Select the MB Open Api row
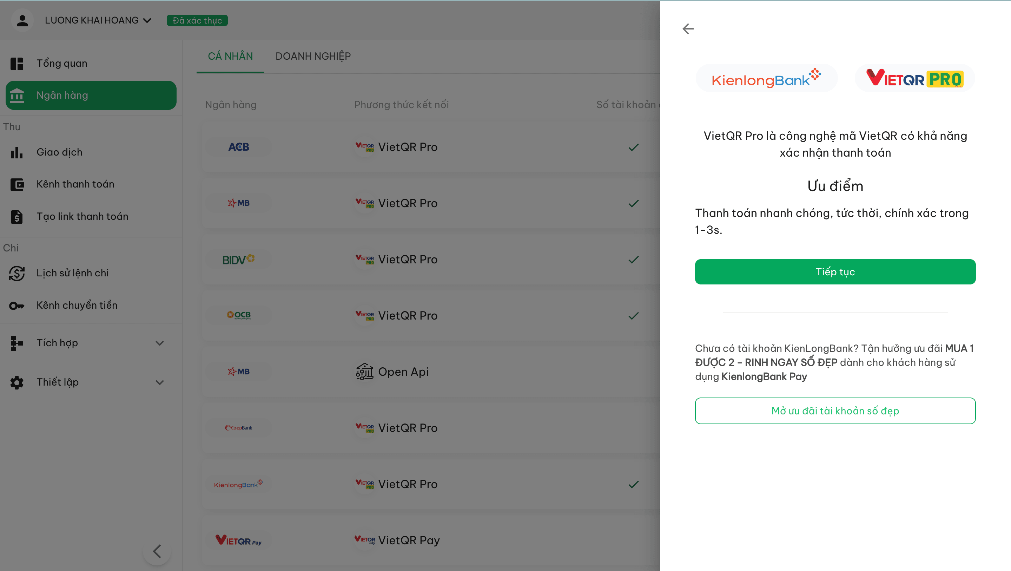Image resolution: width=1011 pixels, height=571 pixels. pos(431,372)
